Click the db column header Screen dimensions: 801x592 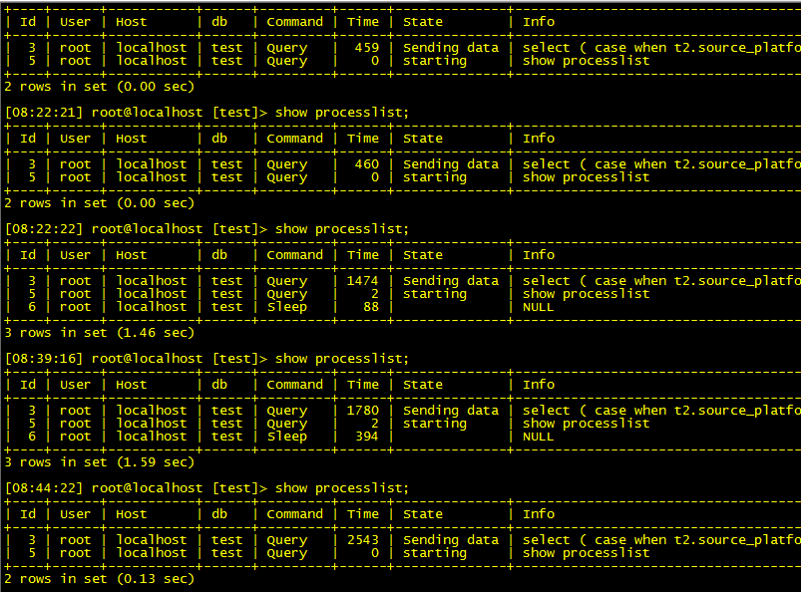218,21
